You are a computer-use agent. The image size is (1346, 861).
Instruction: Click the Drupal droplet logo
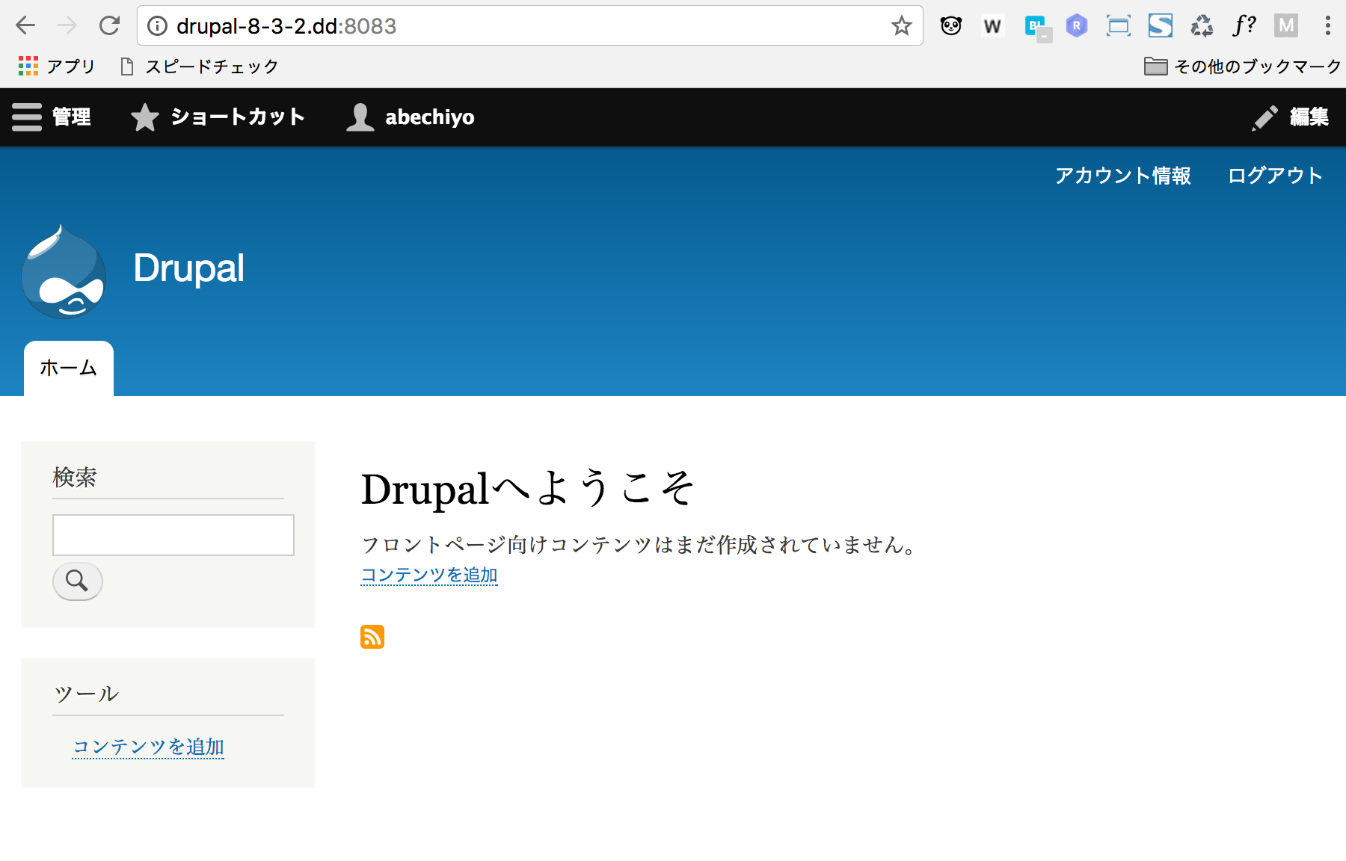coord(64,273)
